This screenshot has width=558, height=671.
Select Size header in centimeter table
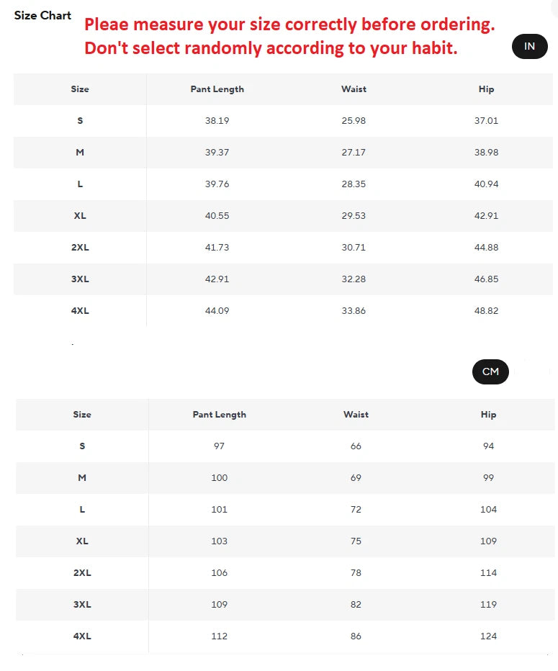(82, 415)
